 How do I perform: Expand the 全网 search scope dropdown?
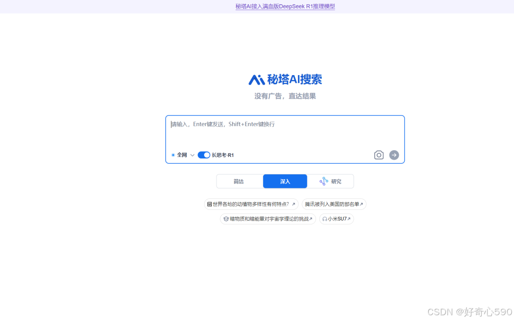coord(183,155)
